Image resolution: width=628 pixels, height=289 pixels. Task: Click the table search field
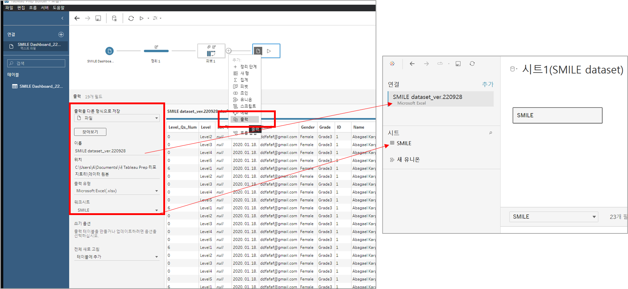tap(36, 64)
